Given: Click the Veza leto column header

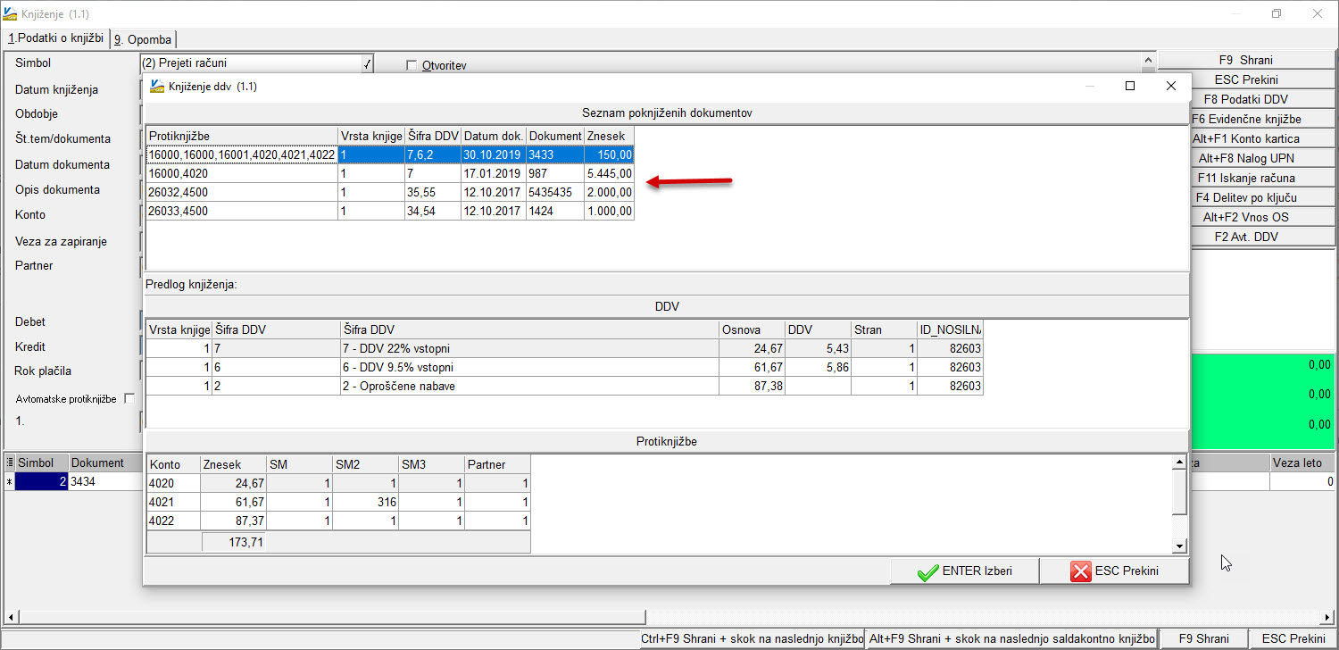Looking at the screenshot, I should pos(1302,462).
